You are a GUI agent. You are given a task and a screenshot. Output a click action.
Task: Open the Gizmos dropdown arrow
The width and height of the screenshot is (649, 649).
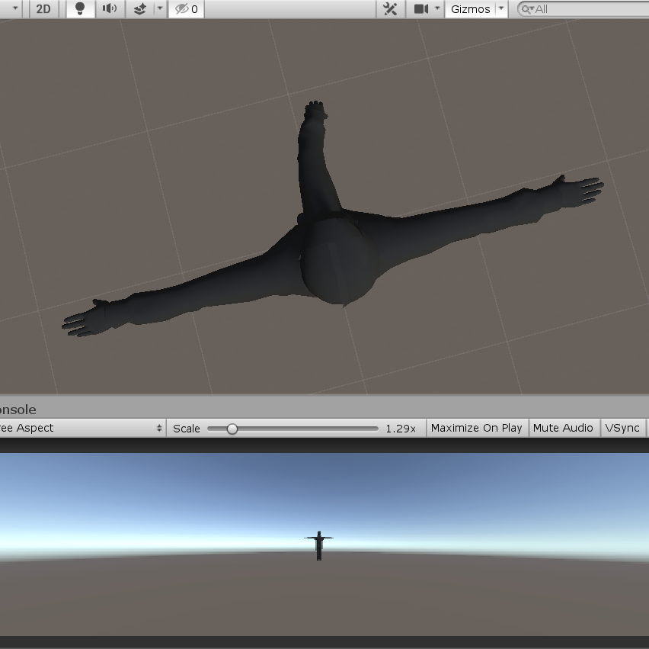(x=501, y=9)
